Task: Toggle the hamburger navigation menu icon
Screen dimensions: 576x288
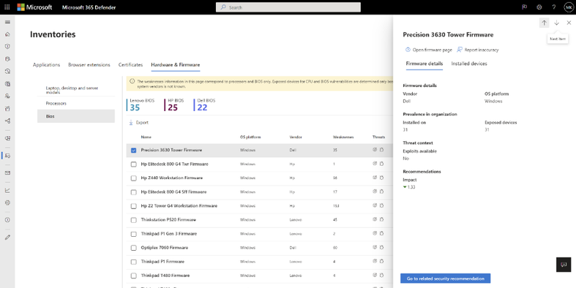Action: 7,22
